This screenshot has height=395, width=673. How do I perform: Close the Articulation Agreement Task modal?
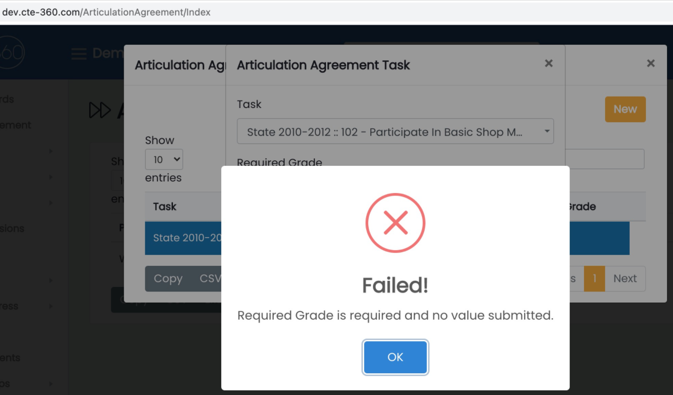(549, 63)
